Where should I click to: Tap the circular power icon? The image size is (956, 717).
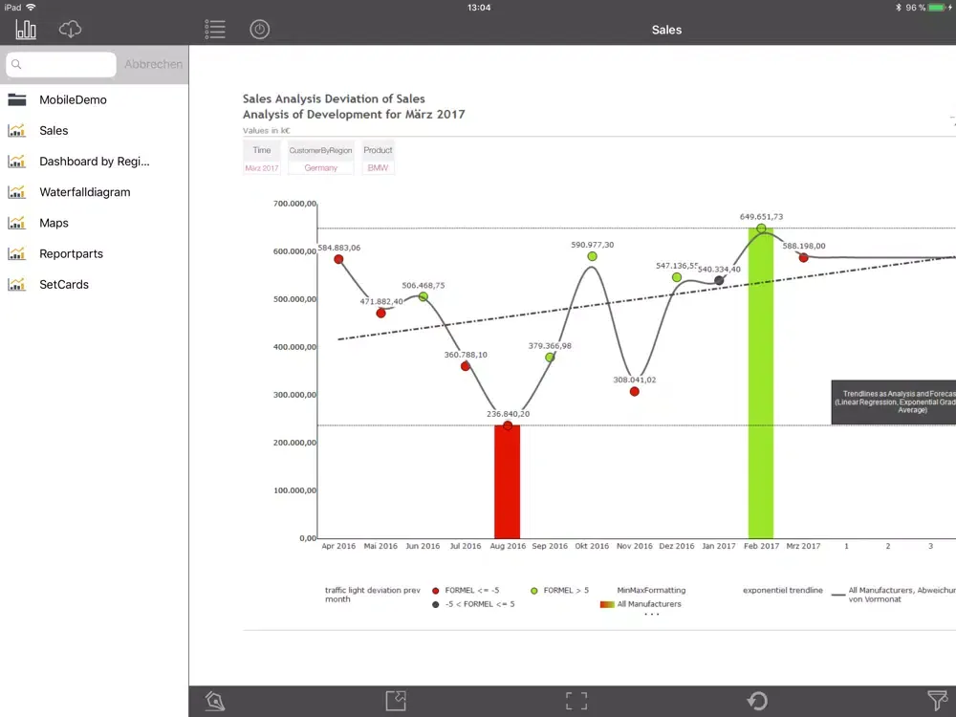click(260, 30)
